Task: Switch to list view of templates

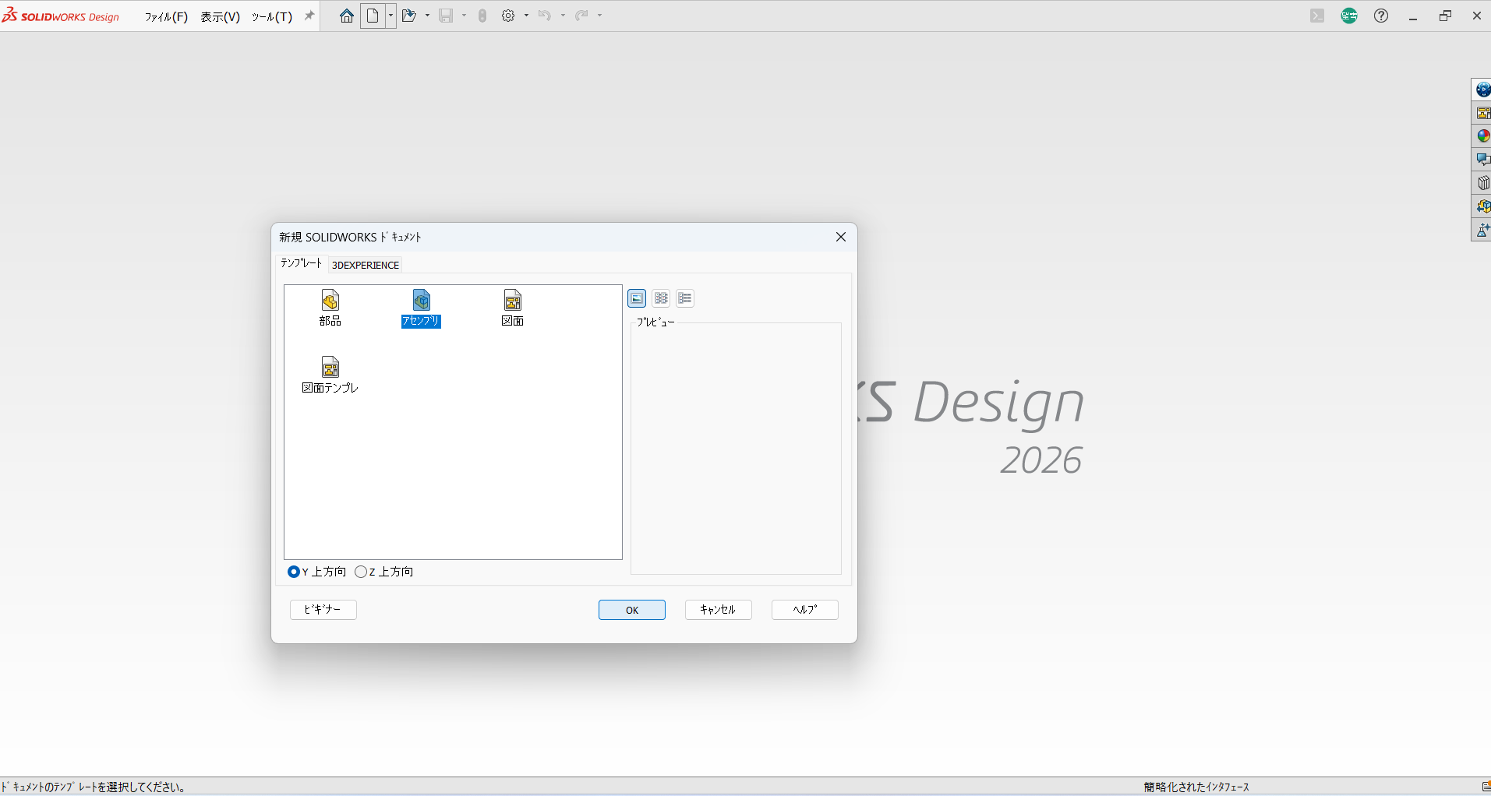Action: pyautogui.click(x=661, y=298)
